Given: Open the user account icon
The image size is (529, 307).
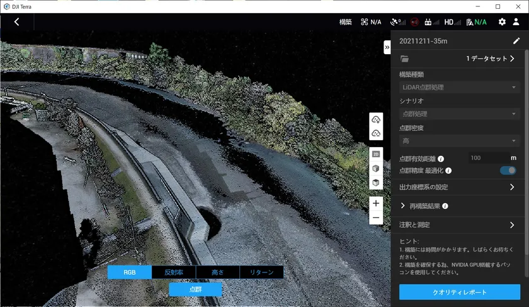Looking at the screenshot, I should [x=516, y=21].
